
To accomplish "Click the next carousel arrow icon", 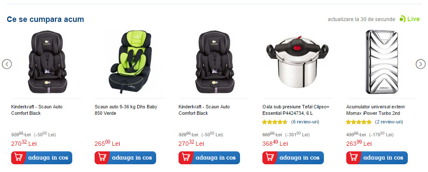I will (x=421, y=64).
